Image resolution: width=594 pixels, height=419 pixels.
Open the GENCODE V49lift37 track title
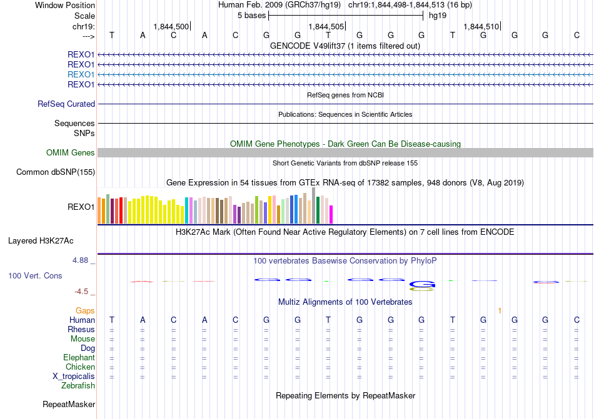point(345,46)
